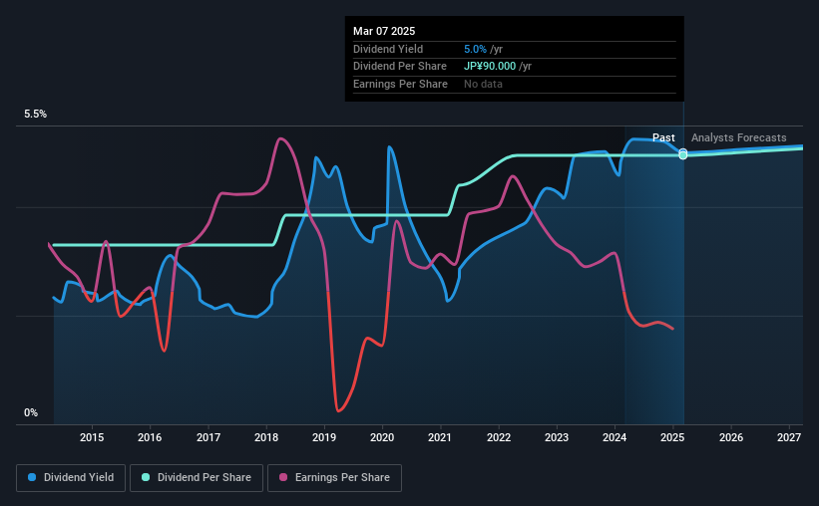819x506 pixels.
Task: Click the Dividend Yield row label in tooltip
Action: 388,49
